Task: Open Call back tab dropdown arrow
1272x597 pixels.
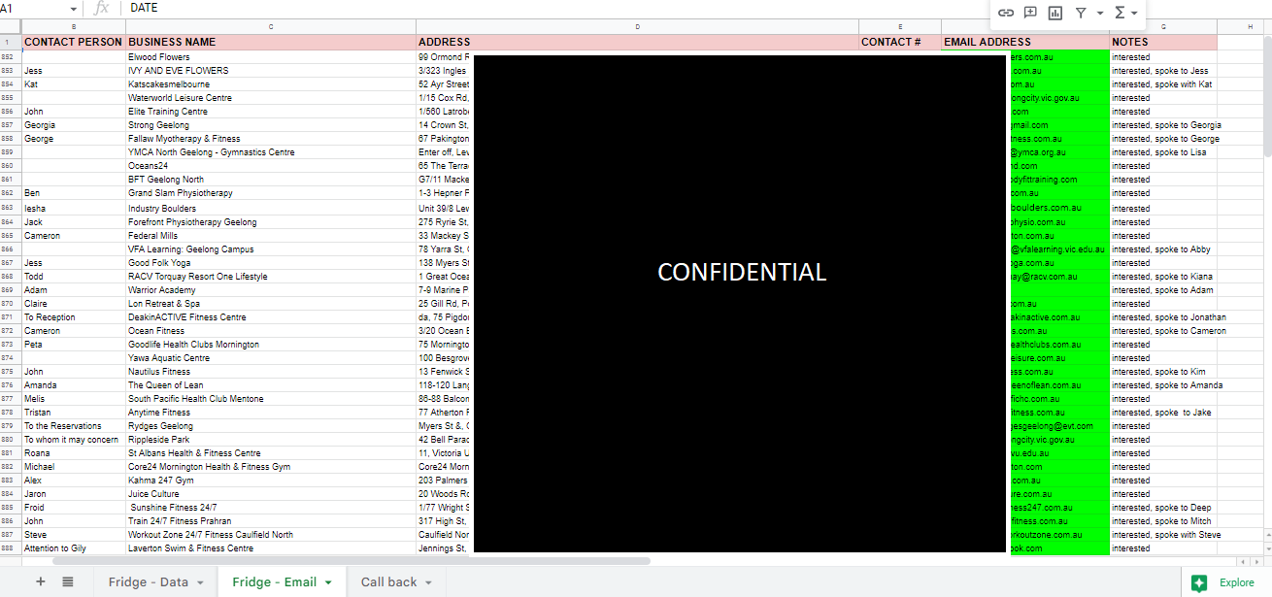Action: [x=428, y=582]
